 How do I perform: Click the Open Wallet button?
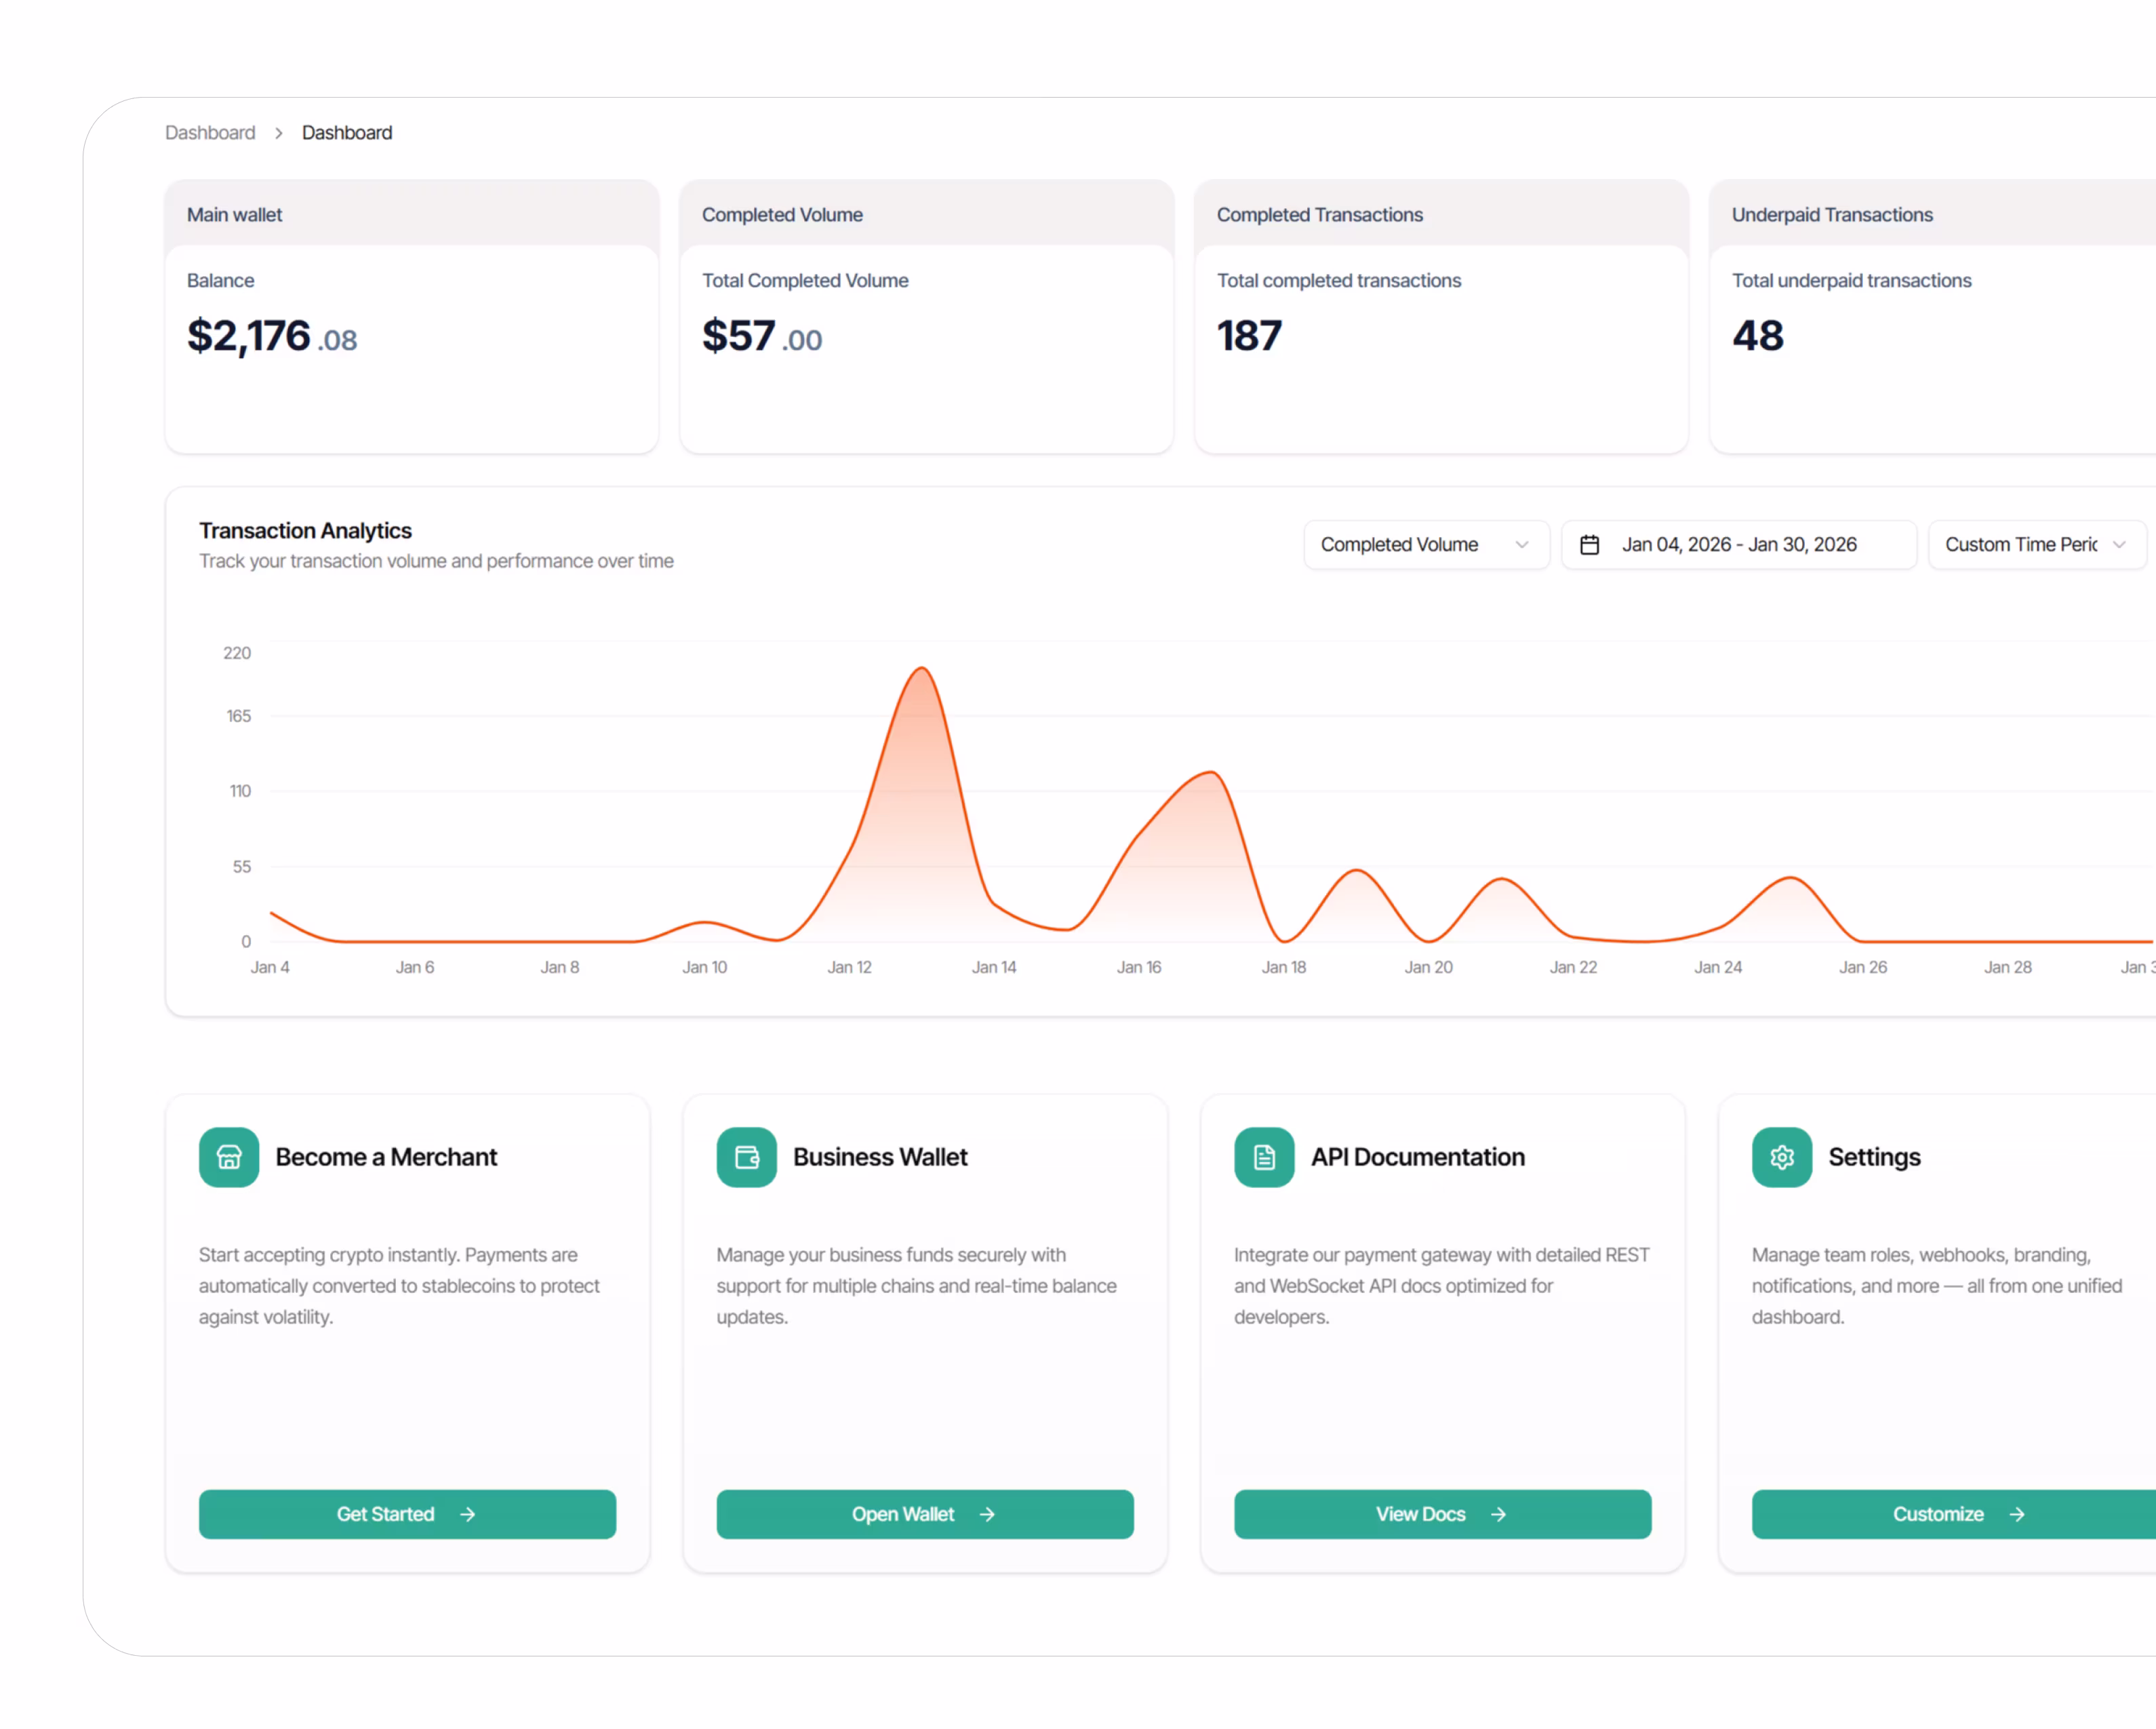point(924,1514)
